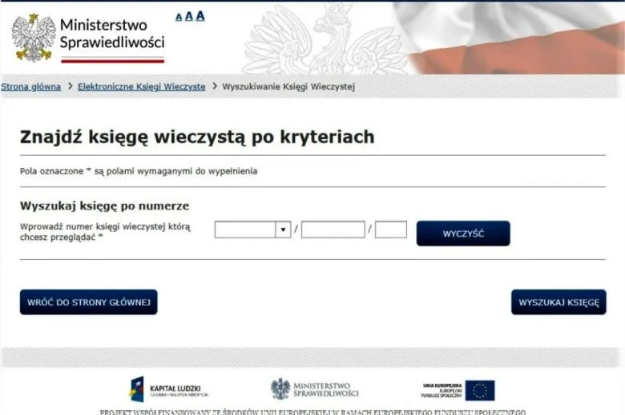Click the court code combo box field
Screen dimensions: 625x415
tap(252, 229)
